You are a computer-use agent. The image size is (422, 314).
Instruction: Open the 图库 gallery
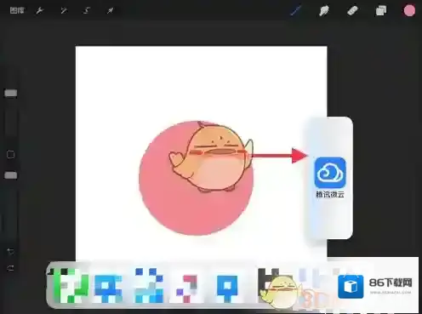pyautogui.click(x=17, y=10)
